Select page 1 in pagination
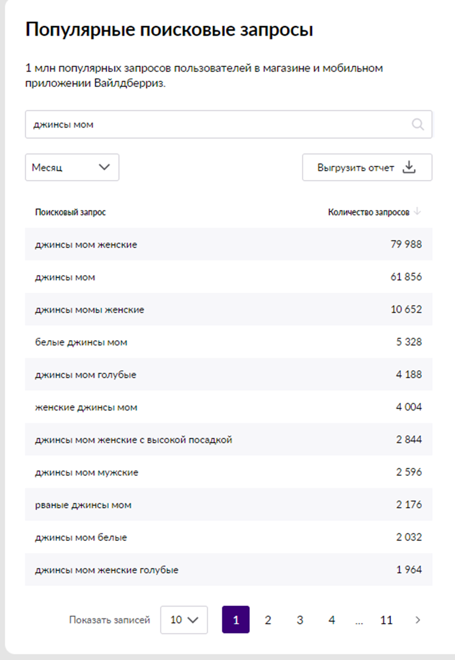This screenshot has height=660, width=455. coord(236,620)
